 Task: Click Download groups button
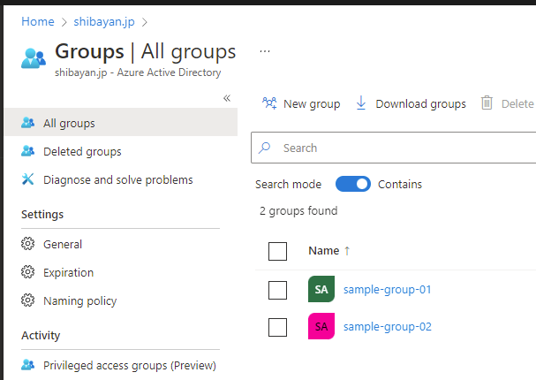(x=411, y=103)
